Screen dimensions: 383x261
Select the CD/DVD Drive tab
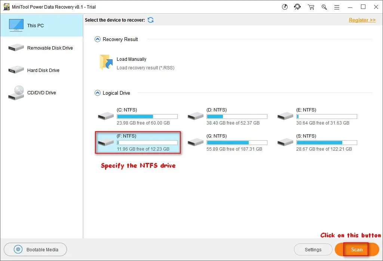tap(42, 92)
